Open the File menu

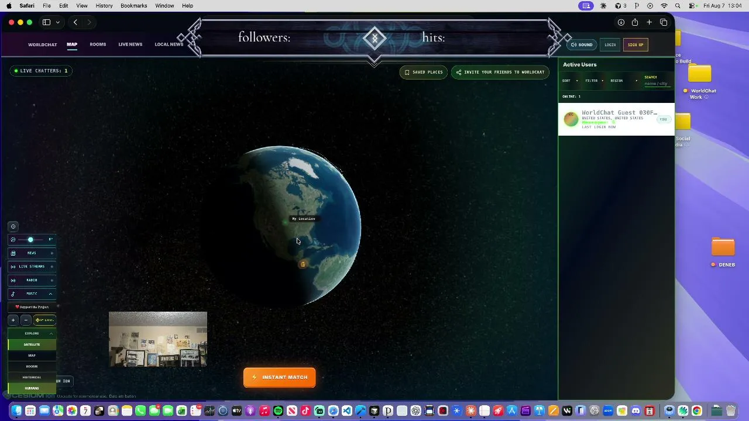tap(46, 6)
